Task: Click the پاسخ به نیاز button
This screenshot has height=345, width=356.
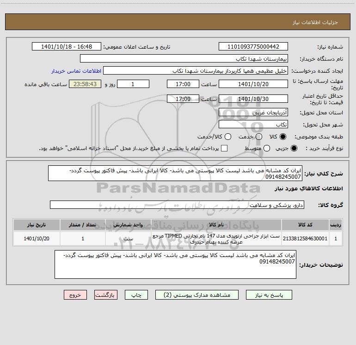Action: (x=269, y=295)
